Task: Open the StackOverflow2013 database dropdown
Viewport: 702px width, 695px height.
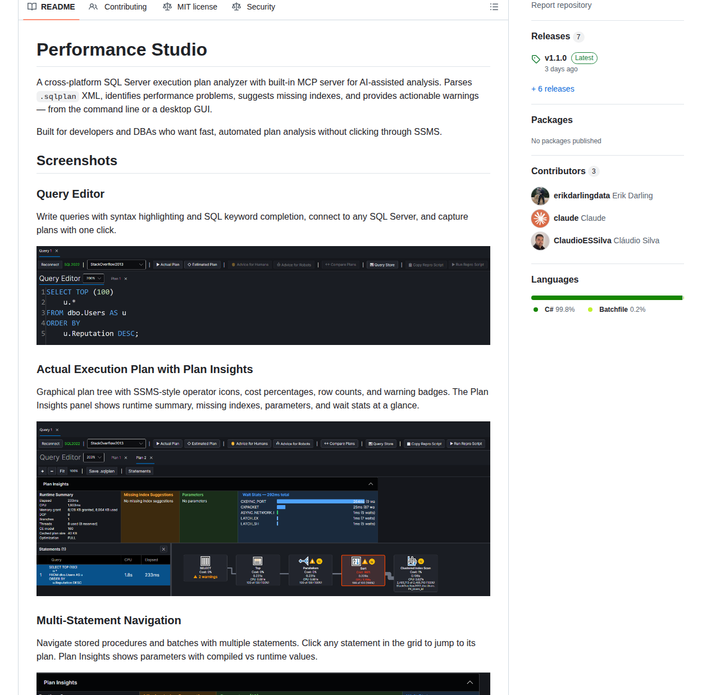Action: coord(116,443)
